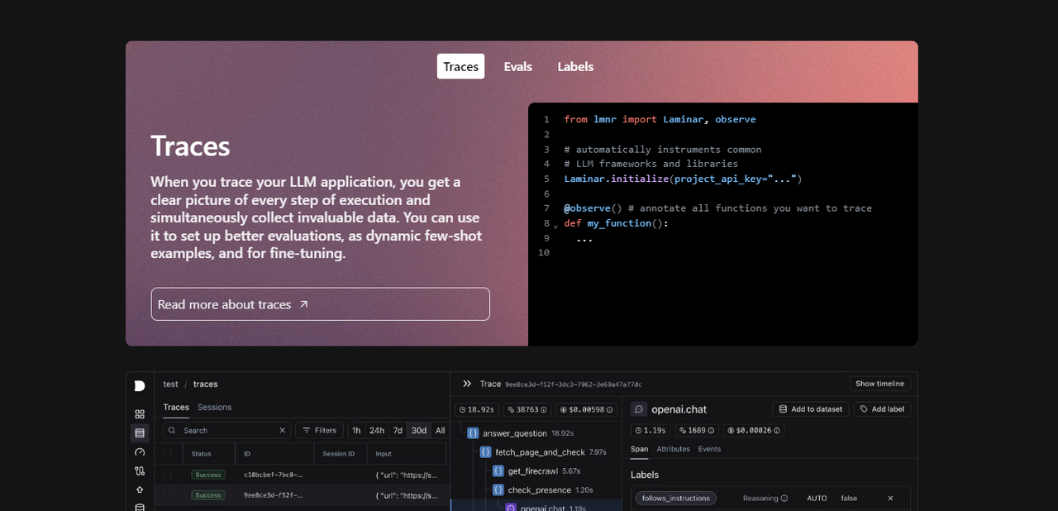Toggle the select-all checkbox in the table header
Viewport: 1058px width, 511px height.
tap(168, 453)
